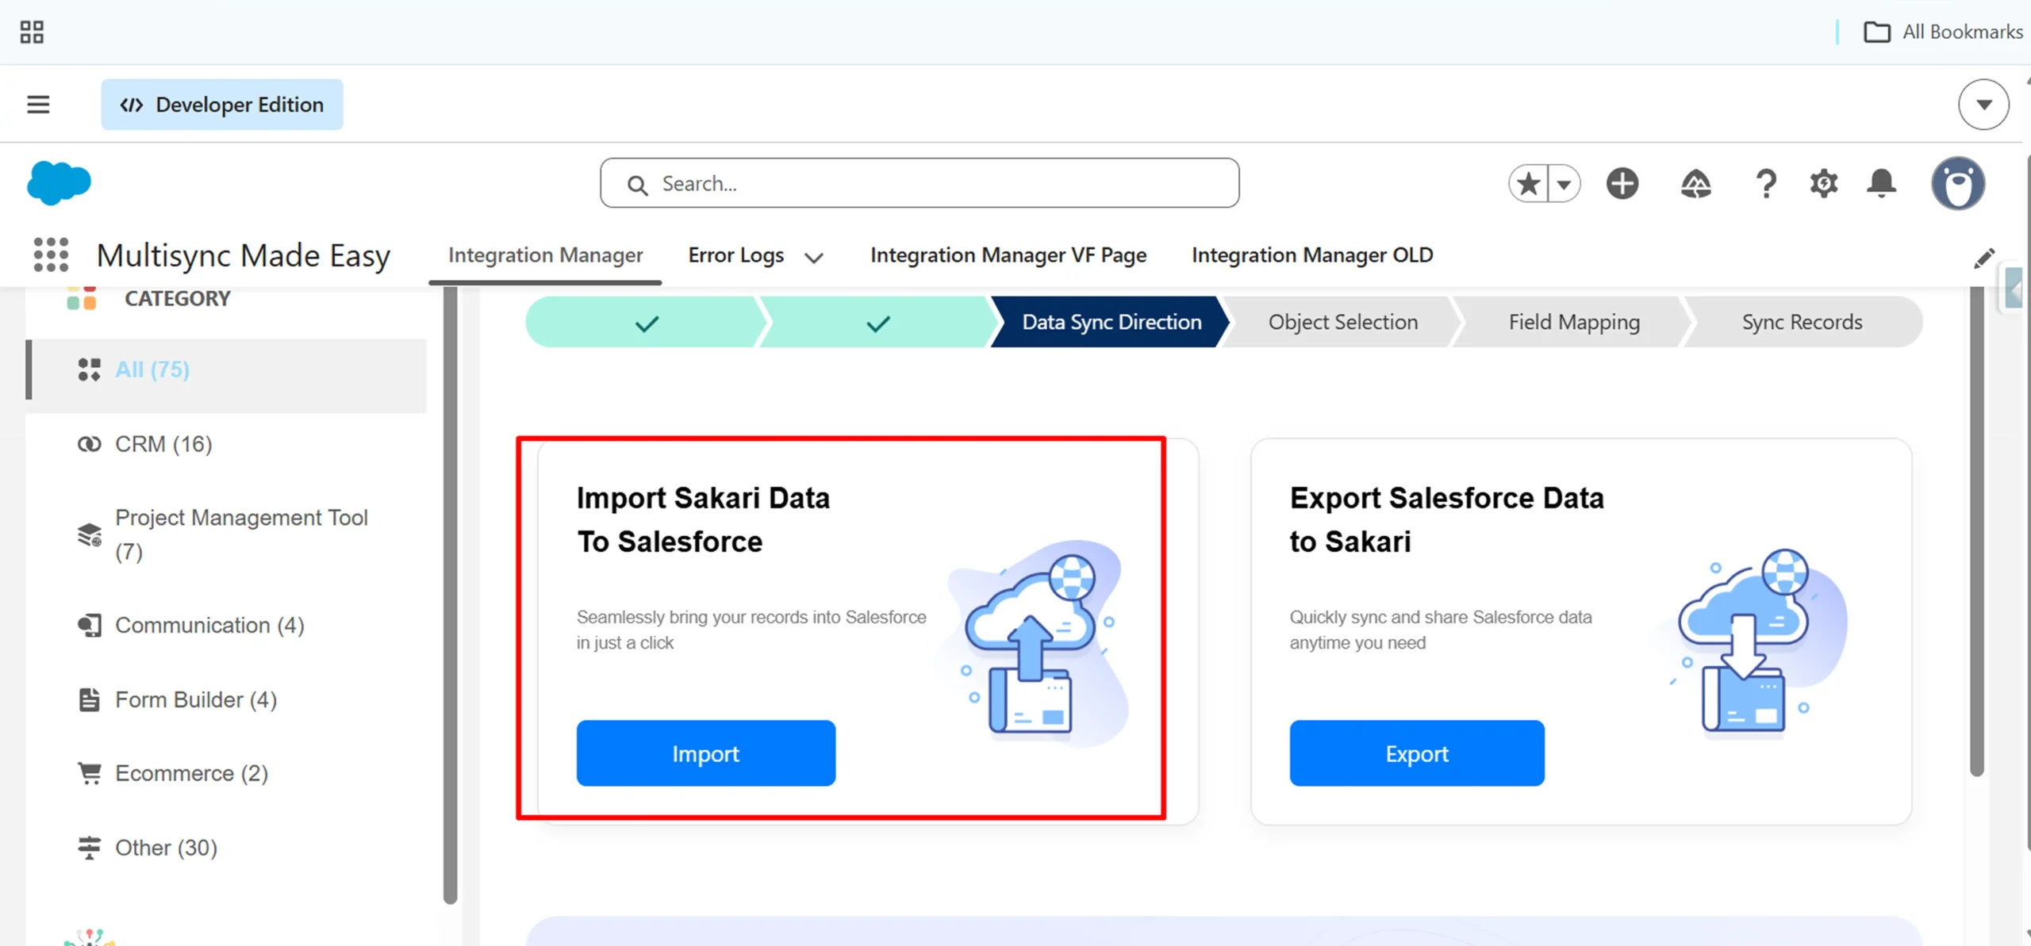Click the main content vertical scrollbar
The image size is (2031, 946).
1977,531
